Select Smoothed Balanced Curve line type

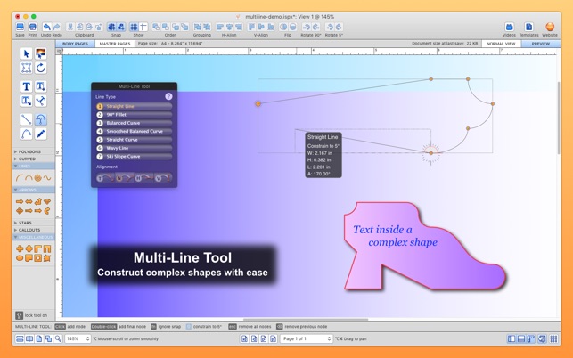click(x=134, y=131)
